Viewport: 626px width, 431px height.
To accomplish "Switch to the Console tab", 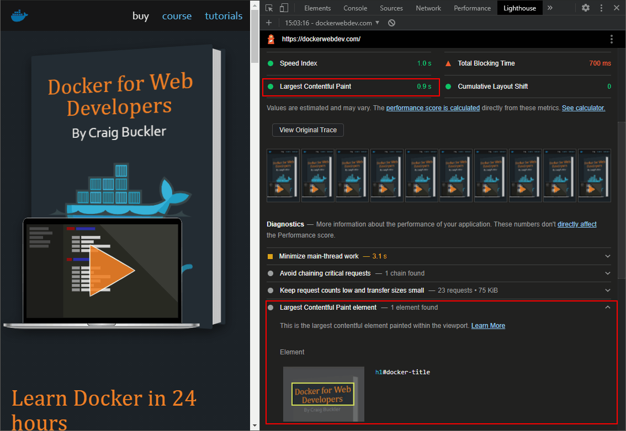I will pyautogui.click(x=355, y=8).
